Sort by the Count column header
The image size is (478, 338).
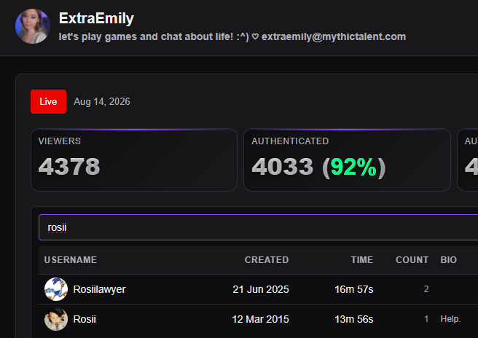pos(412,259)
